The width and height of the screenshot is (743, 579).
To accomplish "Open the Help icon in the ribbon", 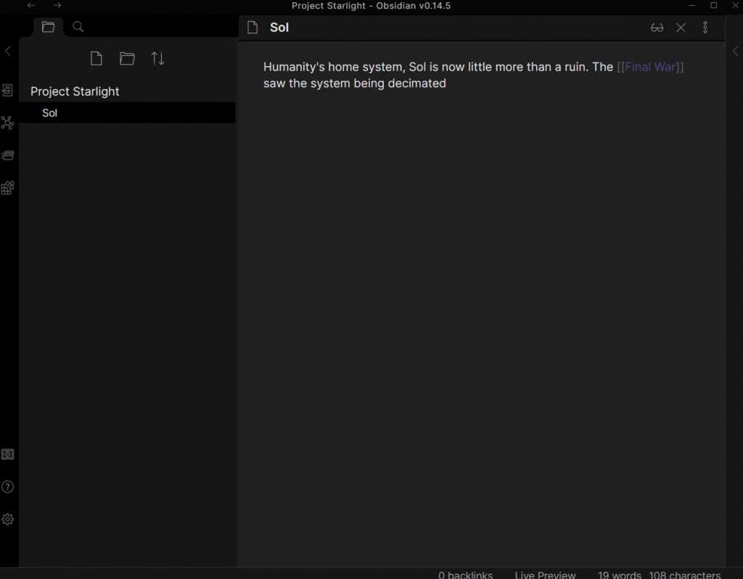I will coord(7,487).
